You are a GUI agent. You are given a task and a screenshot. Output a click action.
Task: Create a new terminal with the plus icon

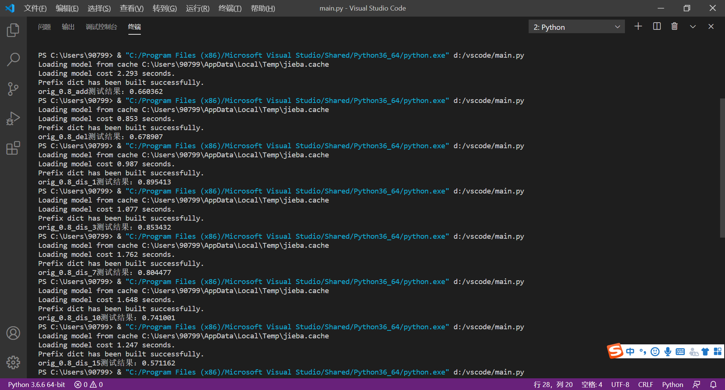[638, 26]
